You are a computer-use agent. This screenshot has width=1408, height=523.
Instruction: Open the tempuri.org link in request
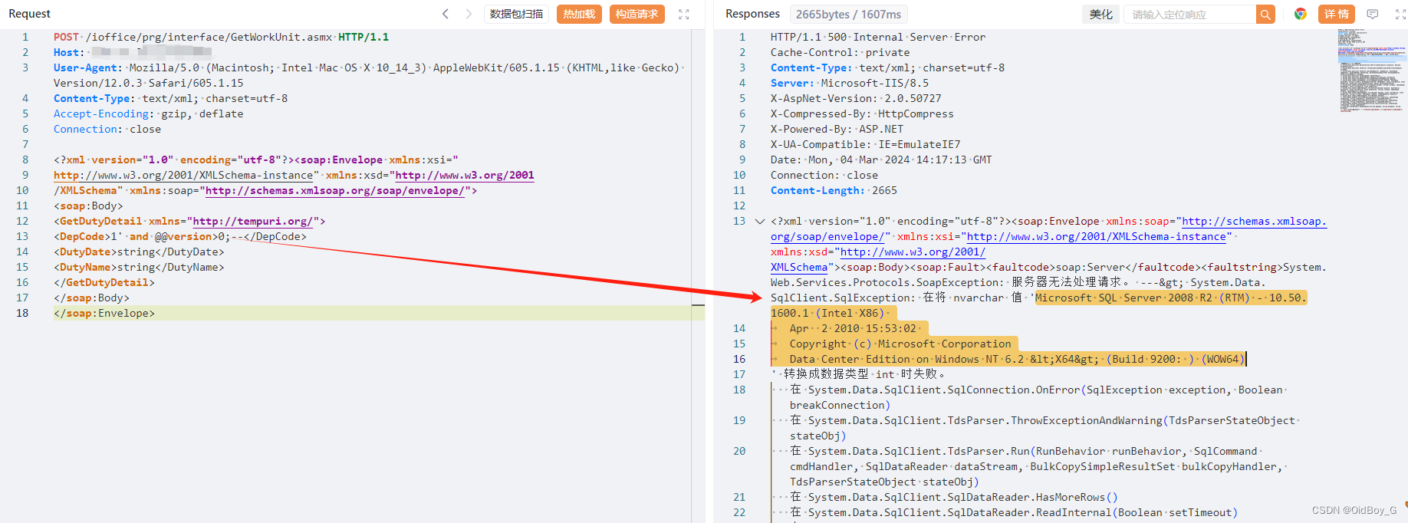(252, 221)
